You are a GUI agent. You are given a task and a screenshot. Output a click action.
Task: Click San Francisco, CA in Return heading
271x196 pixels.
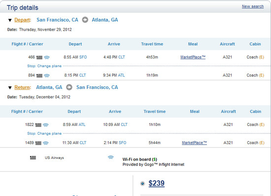pos(97,87)
